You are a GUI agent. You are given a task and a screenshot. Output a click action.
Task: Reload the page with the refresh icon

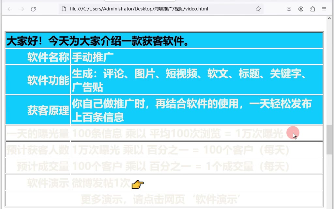(33, 9)
